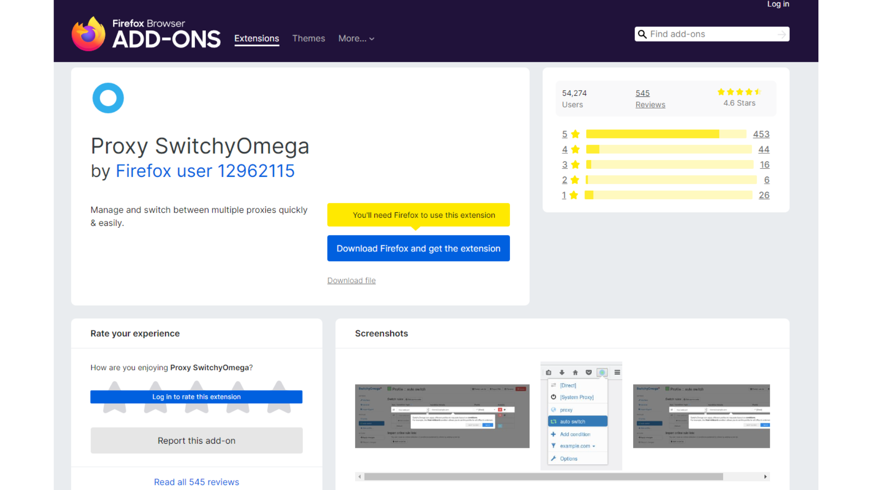Viewport: 872px width, 490px height.
Task: Click the screenshot scrollbar right arrow
Action: (765, 476)
